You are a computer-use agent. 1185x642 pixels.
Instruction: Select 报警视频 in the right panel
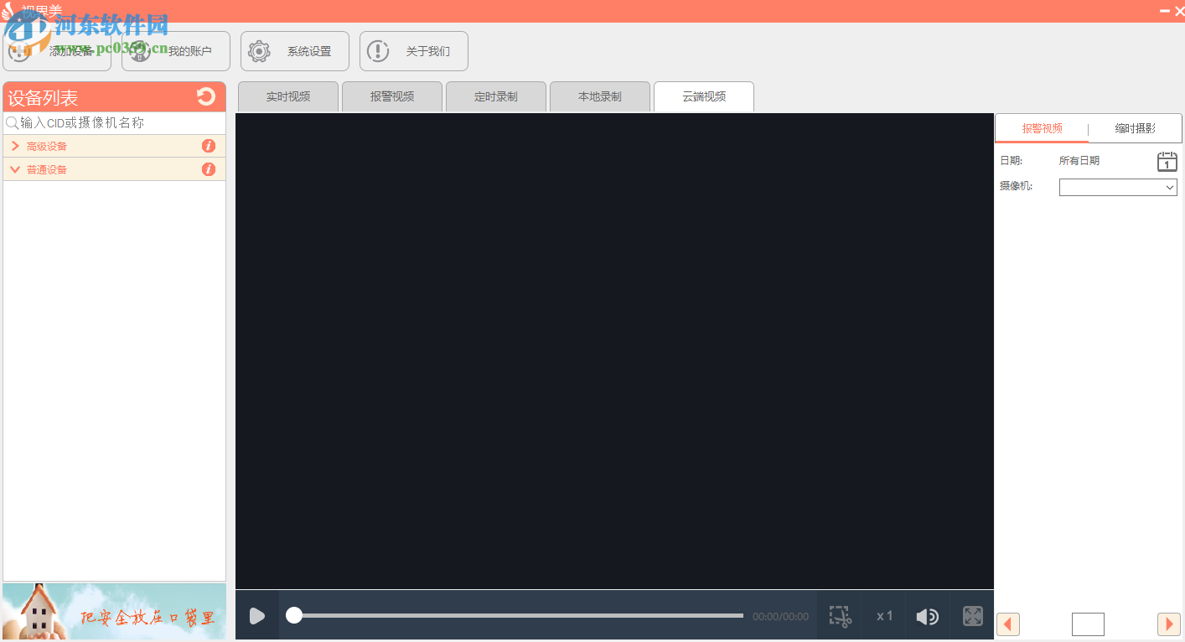tap(1042, 128)
